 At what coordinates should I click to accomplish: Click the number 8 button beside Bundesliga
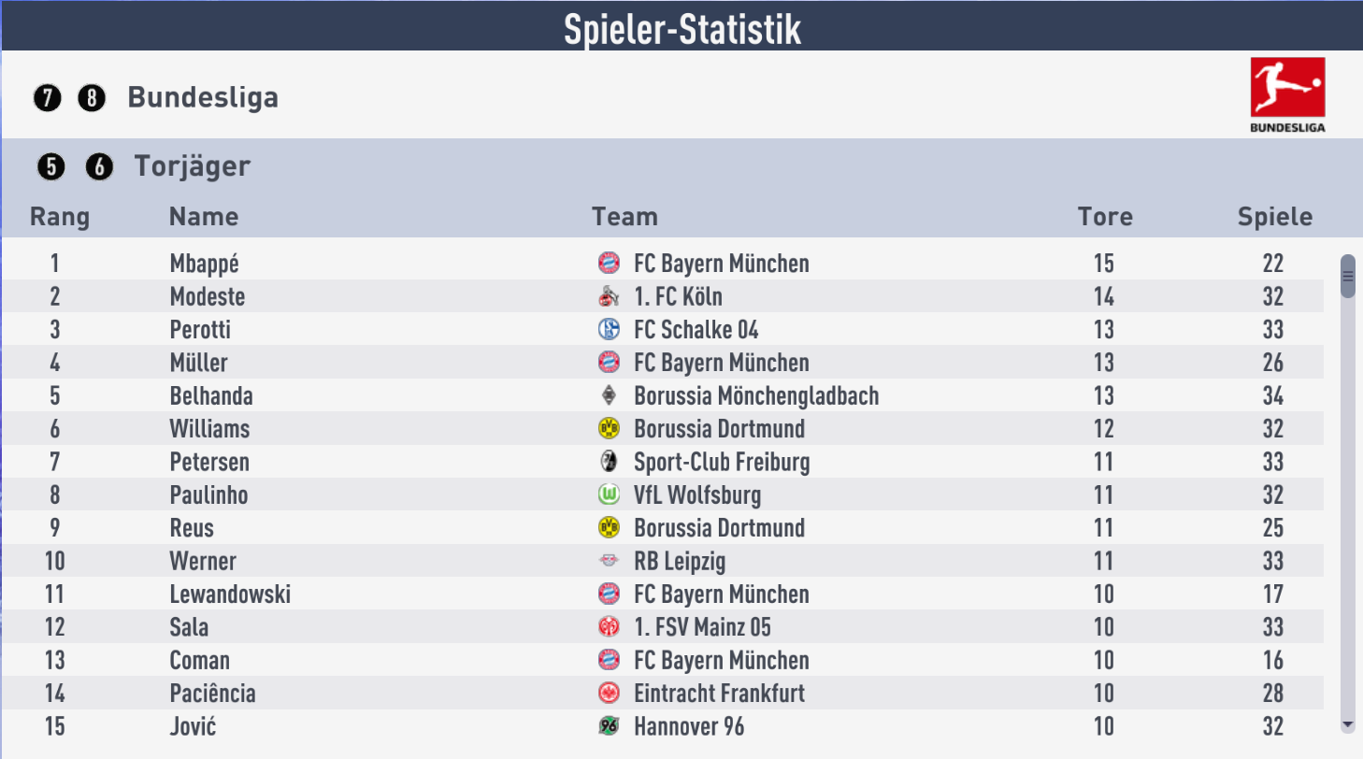click(x=92, y=98)
